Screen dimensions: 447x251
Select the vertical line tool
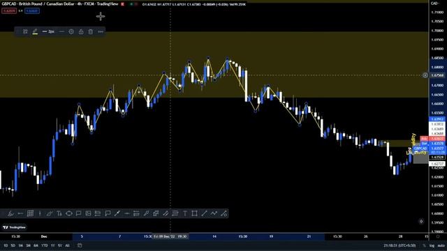point(40,213)
